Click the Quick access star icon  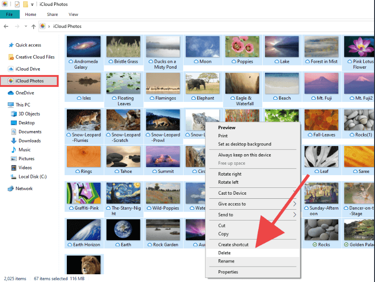[x=11, y=45]
